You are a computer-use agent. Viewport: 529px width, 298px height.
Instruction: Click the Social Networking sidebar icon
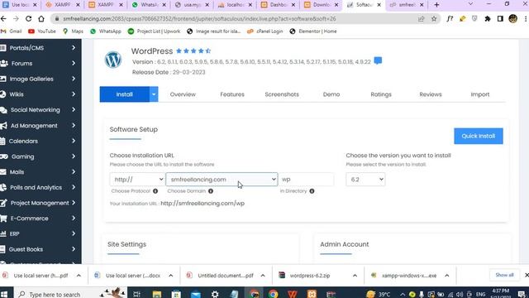(x=3, y=110)
